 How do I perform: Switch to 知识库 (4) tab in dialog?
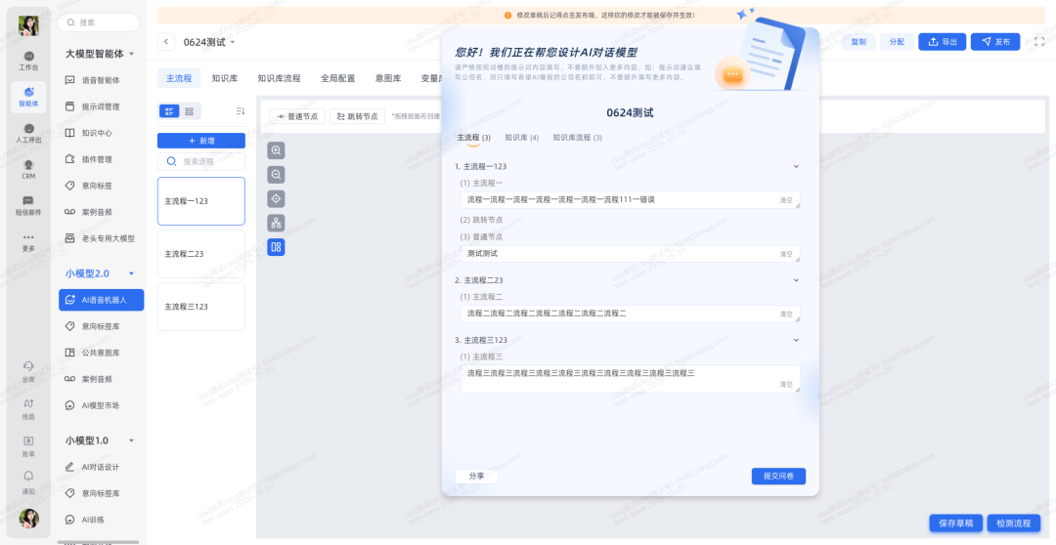[521, 138]
